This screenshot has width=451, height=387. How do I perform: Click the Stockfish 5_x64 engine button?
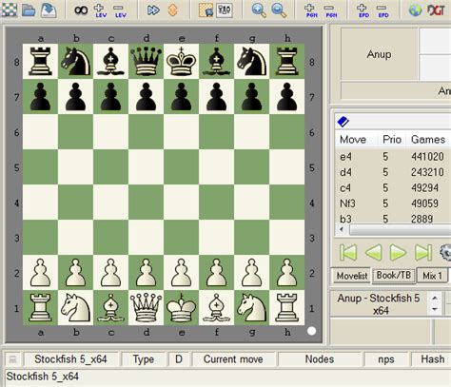tap(70, 359)
